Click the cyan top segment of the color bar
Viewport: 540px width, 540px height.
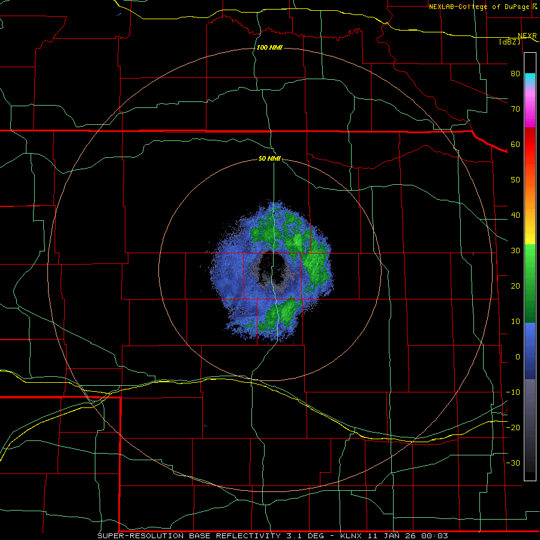pyautogui.click(x=530, y=79)
